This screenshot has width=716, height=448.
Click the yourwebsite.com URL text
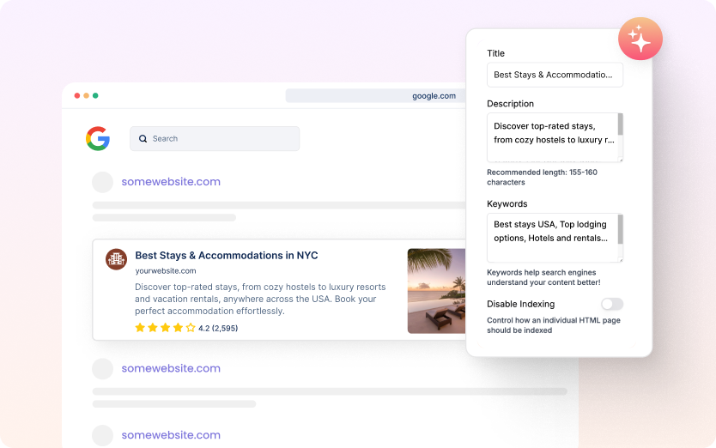coord(166,271)
